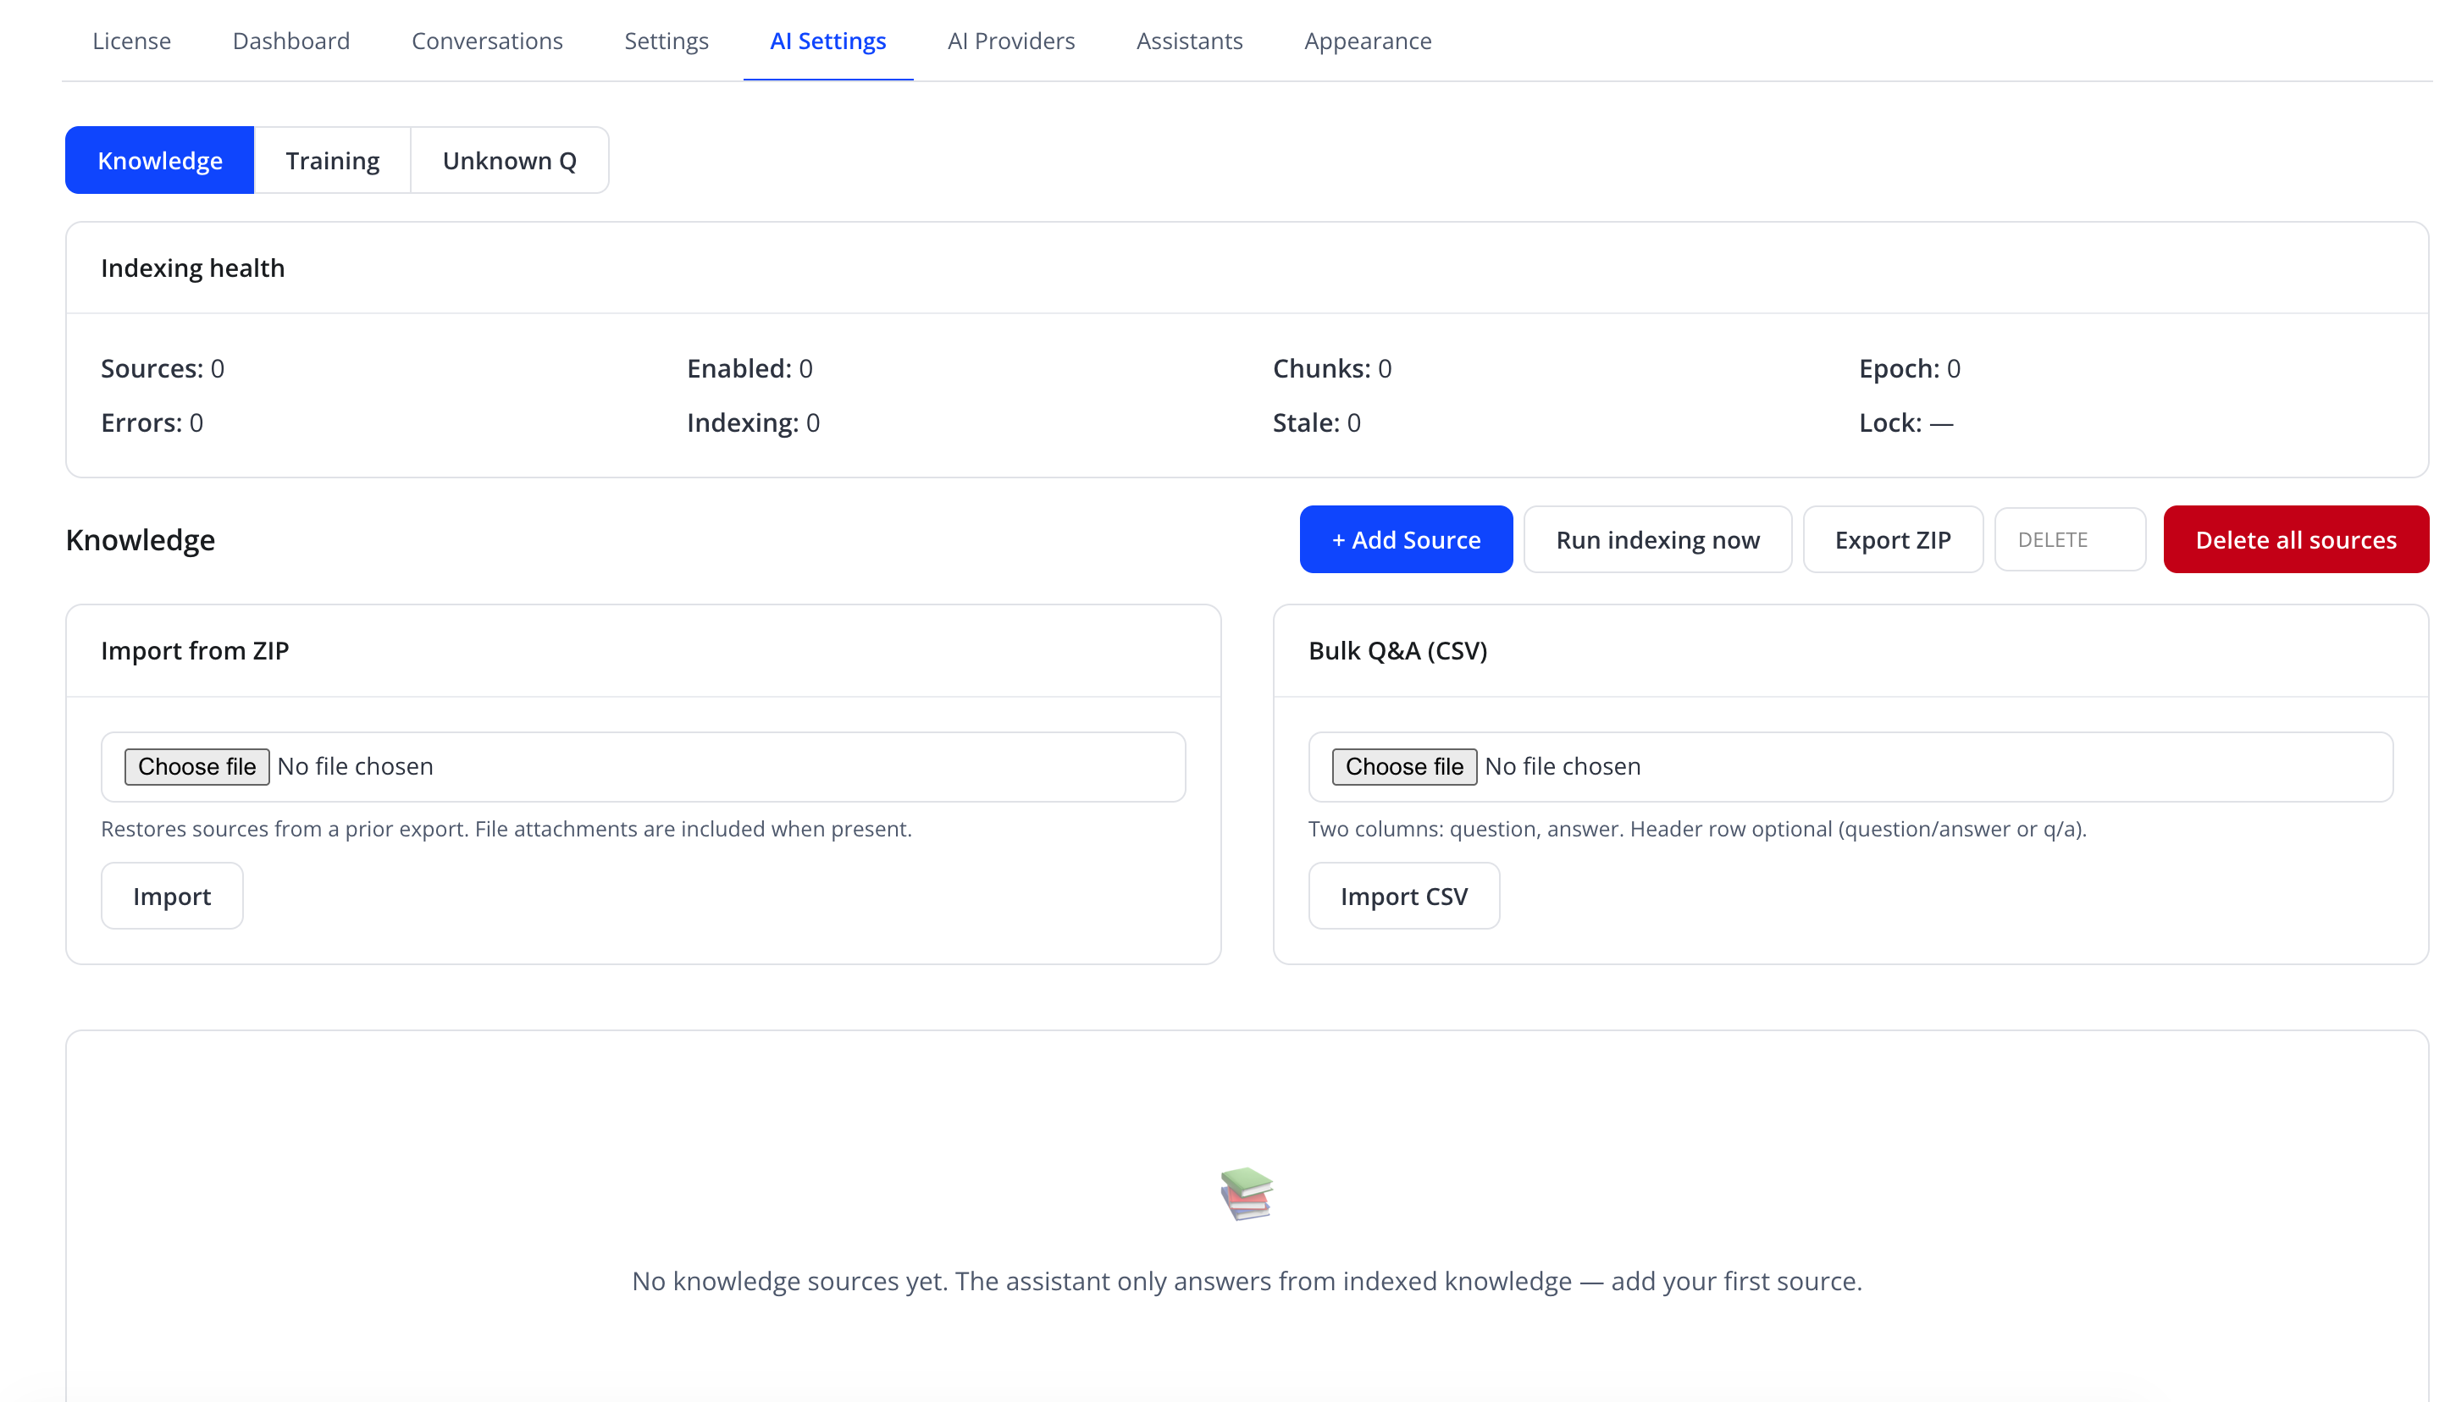Click the 'Errors: 0' stat
The width and height of the screenshot is (2456, 1402).
(x=152, y=422)
